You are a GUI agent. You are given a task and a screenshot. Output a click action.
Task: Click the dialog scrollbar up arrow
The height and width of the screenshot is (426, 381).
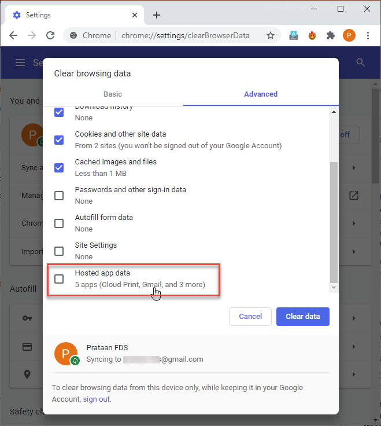[334, 112]
